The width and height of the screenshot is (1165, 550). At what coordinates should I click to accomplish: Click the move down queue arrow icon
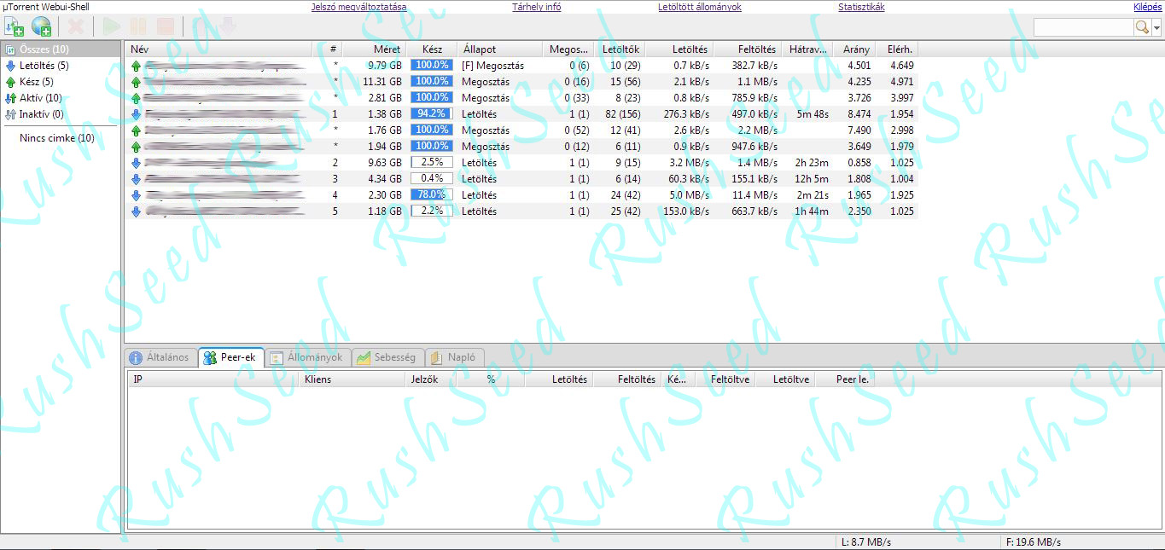226,26
